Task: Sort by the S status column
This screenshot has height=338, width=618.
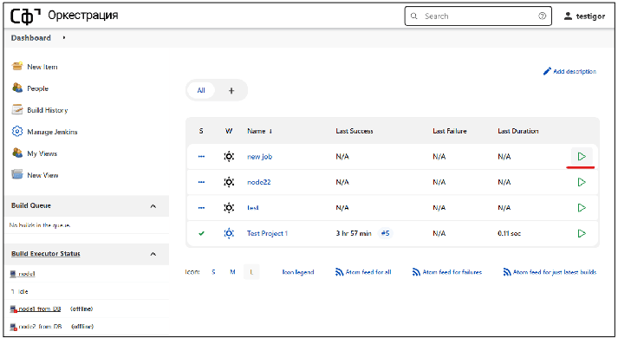Action: click(x=201, y=131)
